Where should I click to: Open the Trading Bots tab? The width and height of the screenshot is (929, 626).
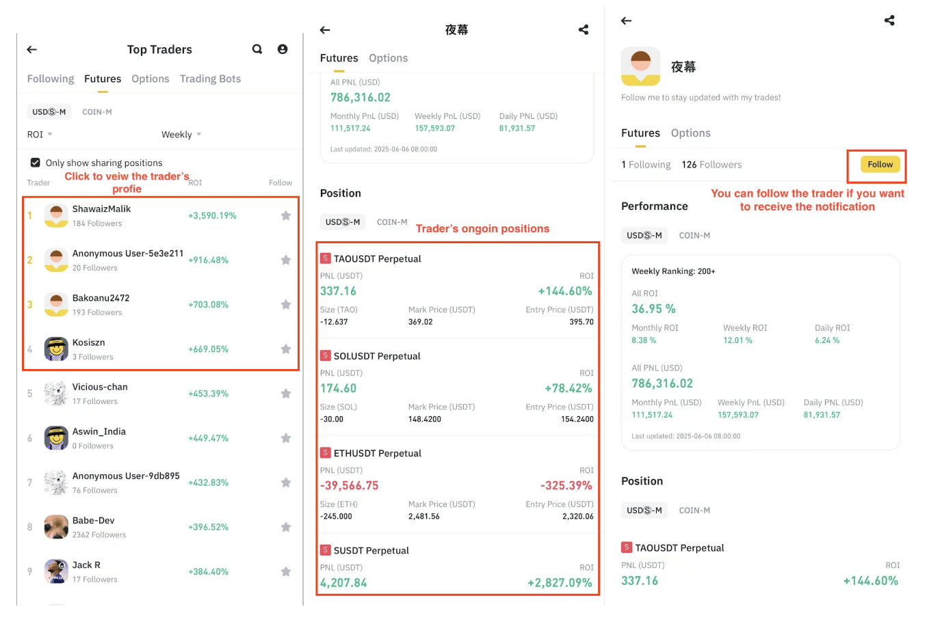point(210,79)
